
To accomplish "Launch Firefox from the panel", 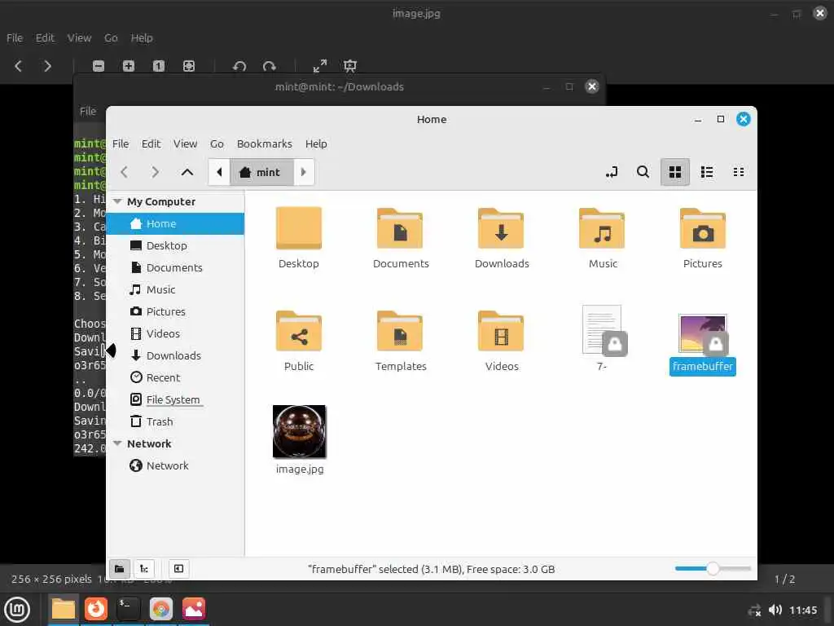I will (x=96, y=609).
